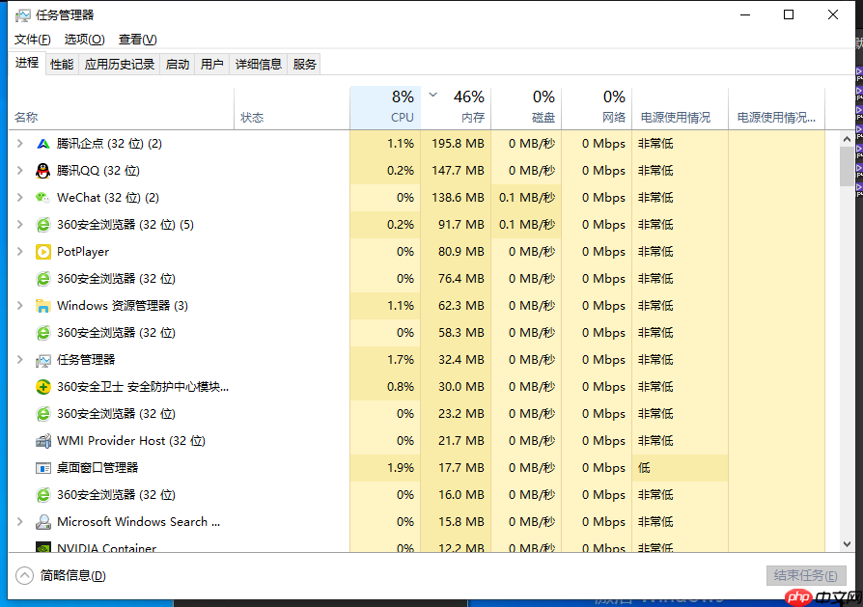This screenshot has height=607, width=863.
Task: Sort by the 电源使用情况 column header
Action: (681, 107)
